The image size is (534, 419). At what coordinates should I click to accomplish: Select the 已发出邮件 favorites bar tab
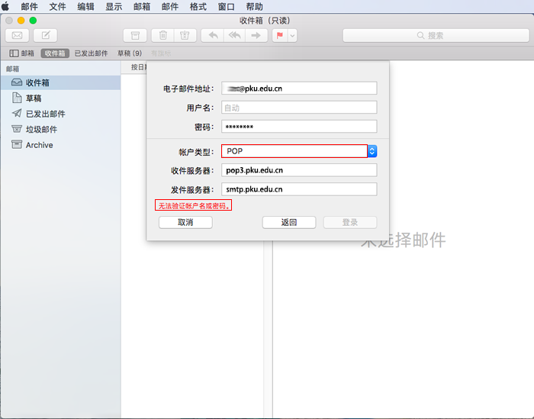pos(91,53)
